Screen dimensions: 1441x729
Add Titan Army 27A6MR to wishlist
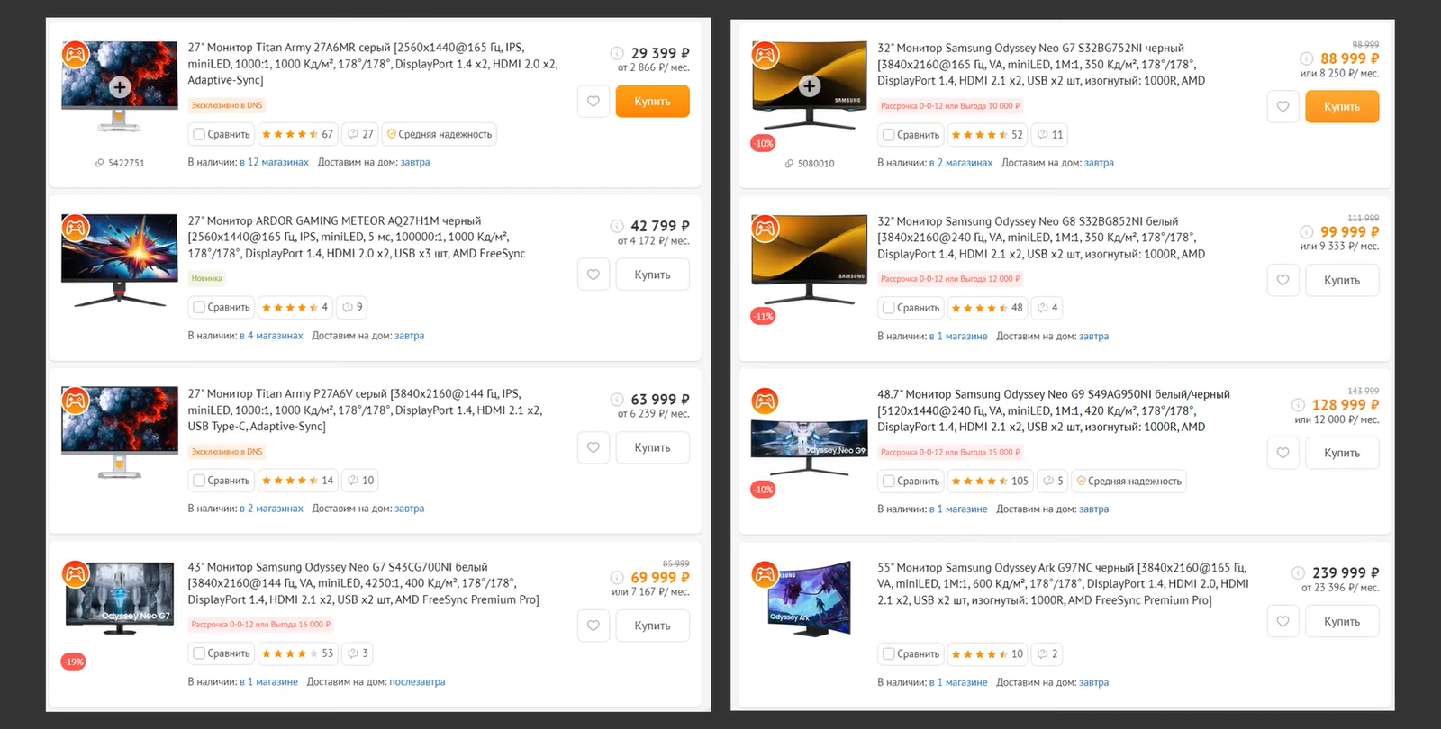pos(593,102)
